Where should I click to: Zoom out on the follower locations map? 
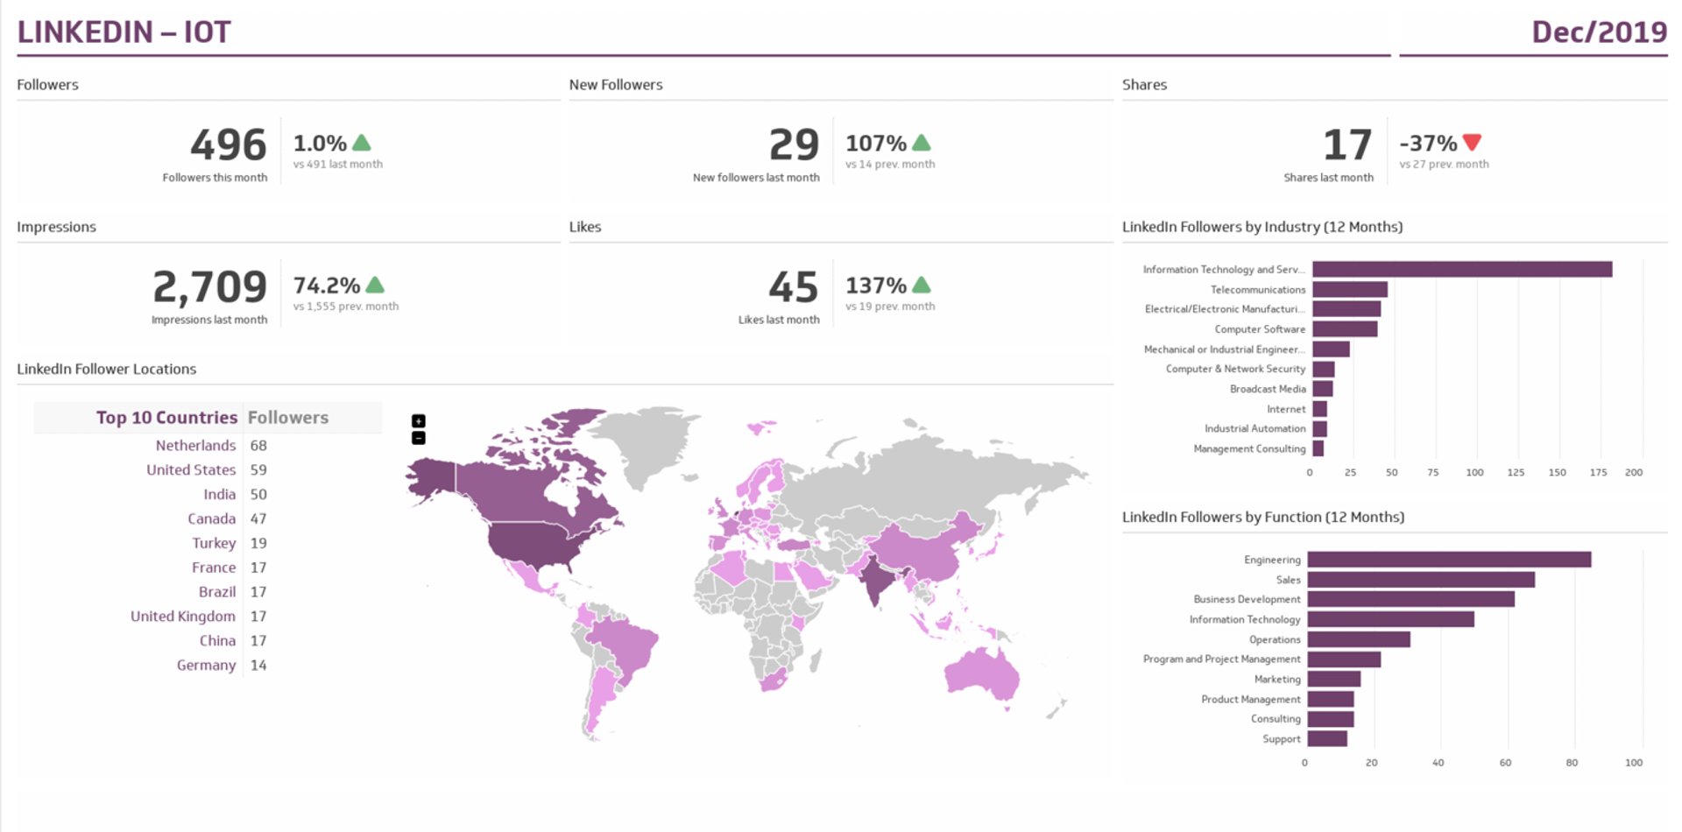(419, 438)
